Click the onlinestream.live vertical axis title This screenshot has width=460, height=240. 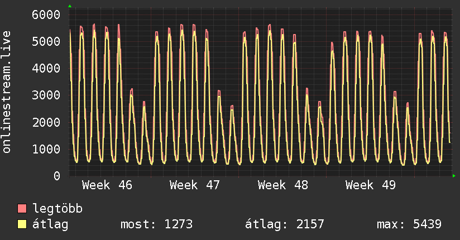click(7, 93)
